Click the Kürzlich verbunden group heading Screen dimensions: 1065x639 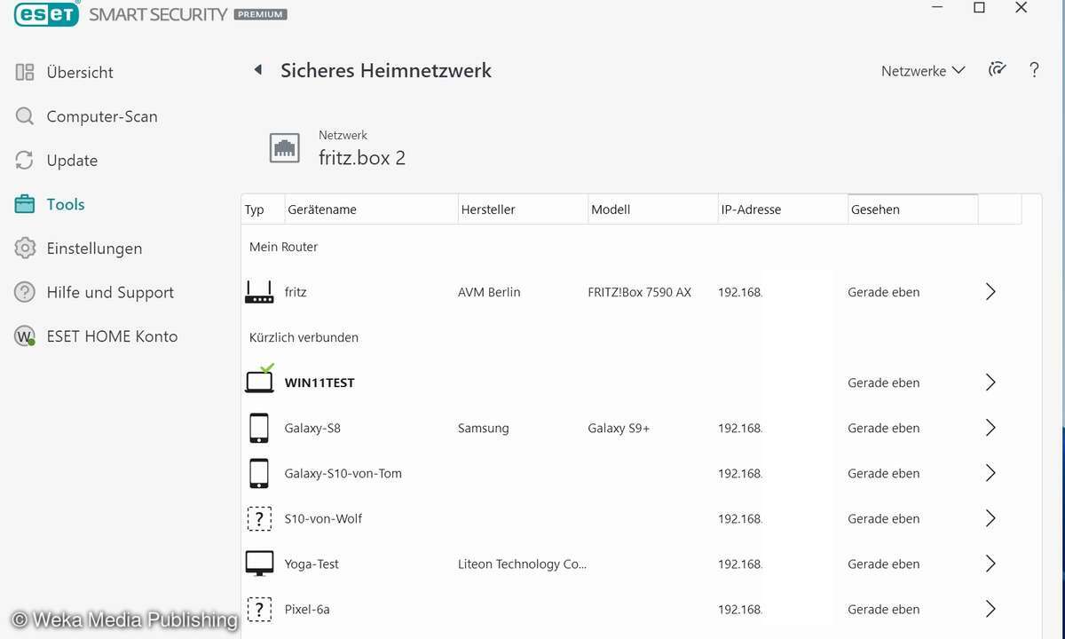(304, 337)
